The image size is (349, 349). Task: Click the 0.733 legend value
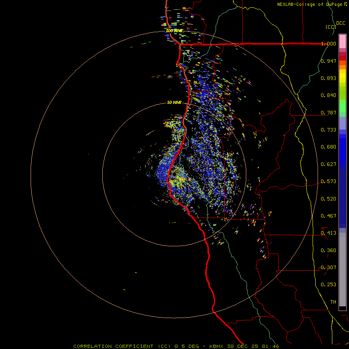pyautogui.click(x=328, y=130)
